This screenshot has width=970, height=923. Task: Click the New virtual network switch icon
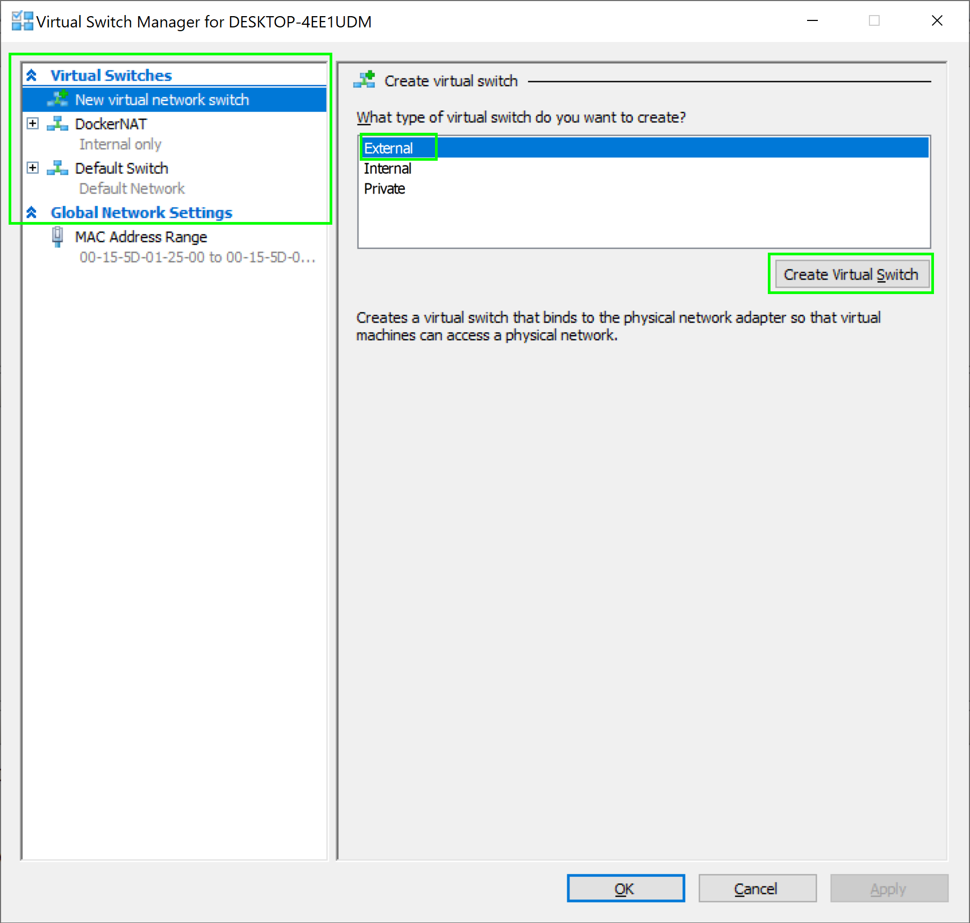point(58,99)
